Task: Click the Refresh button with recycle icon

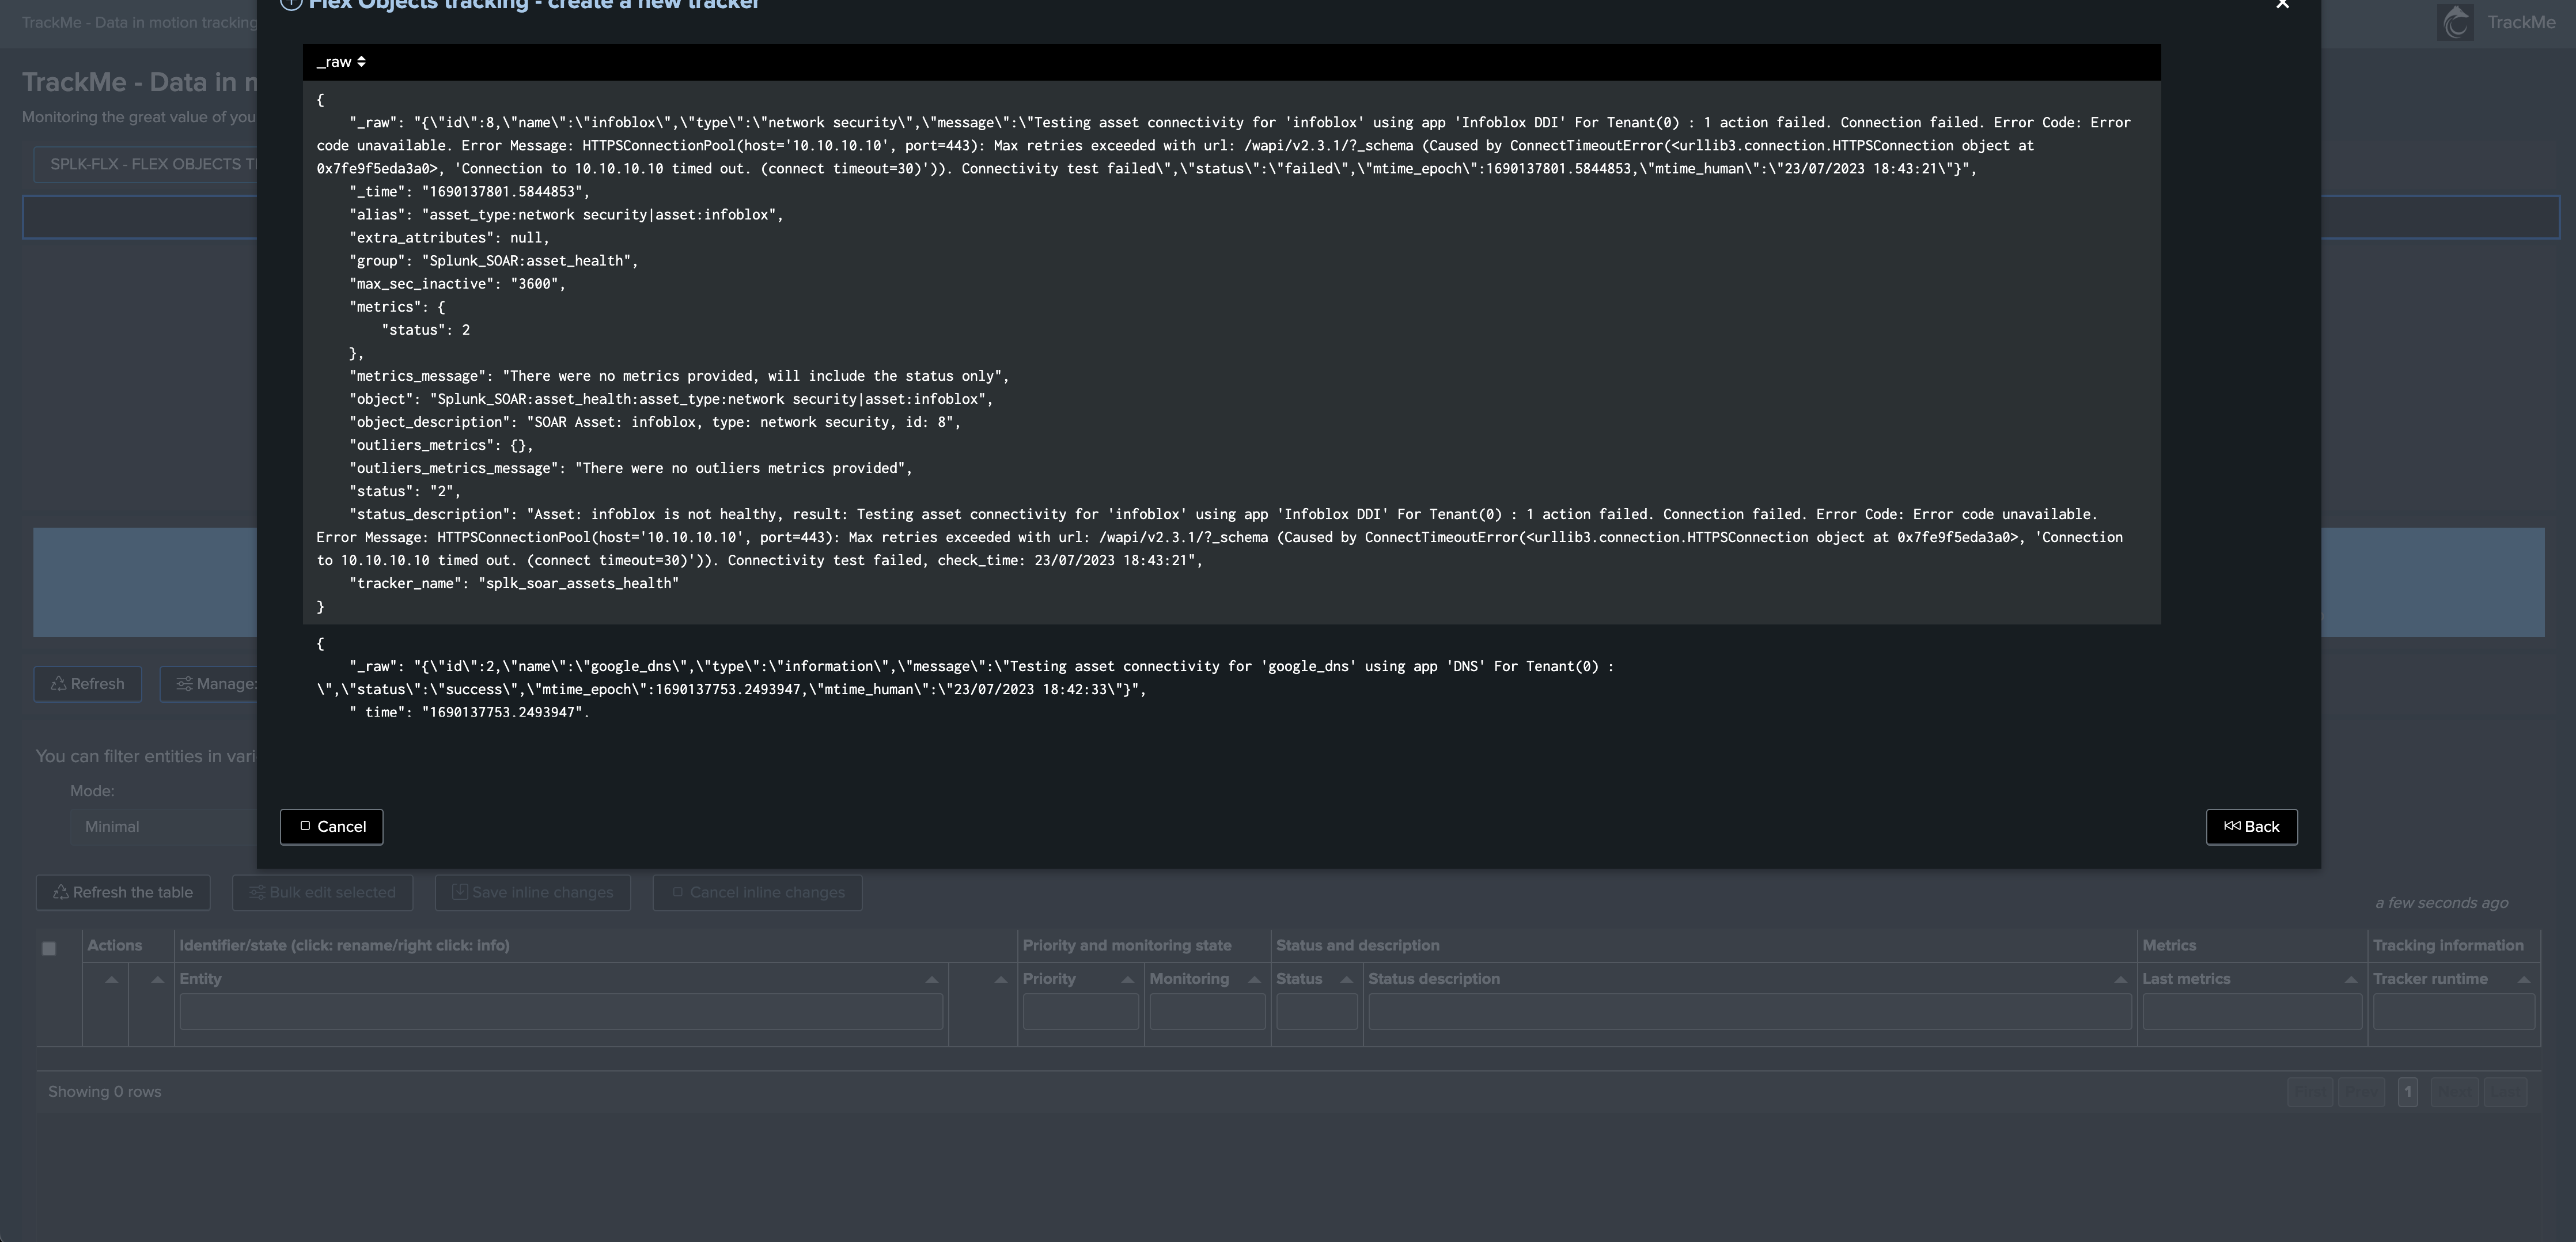Action: click(88, 684)
